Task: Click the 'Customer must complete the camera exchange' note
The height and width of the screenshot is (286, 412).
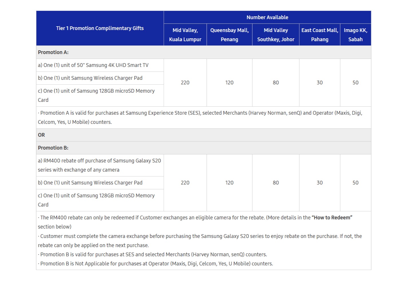Action: coord(200,241)
